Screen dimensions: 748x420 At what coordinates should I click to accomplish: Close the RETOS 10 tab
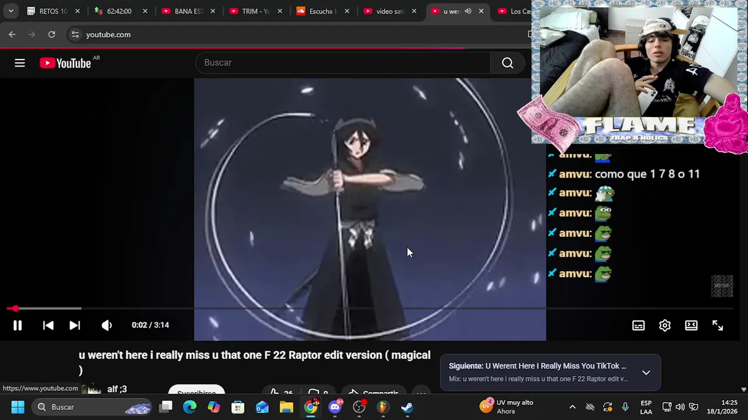[77, 11]
